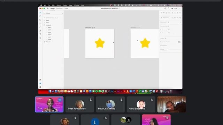Select the Star 2 layer
This screenshot has height=125, width=223.
click(47, 20)
